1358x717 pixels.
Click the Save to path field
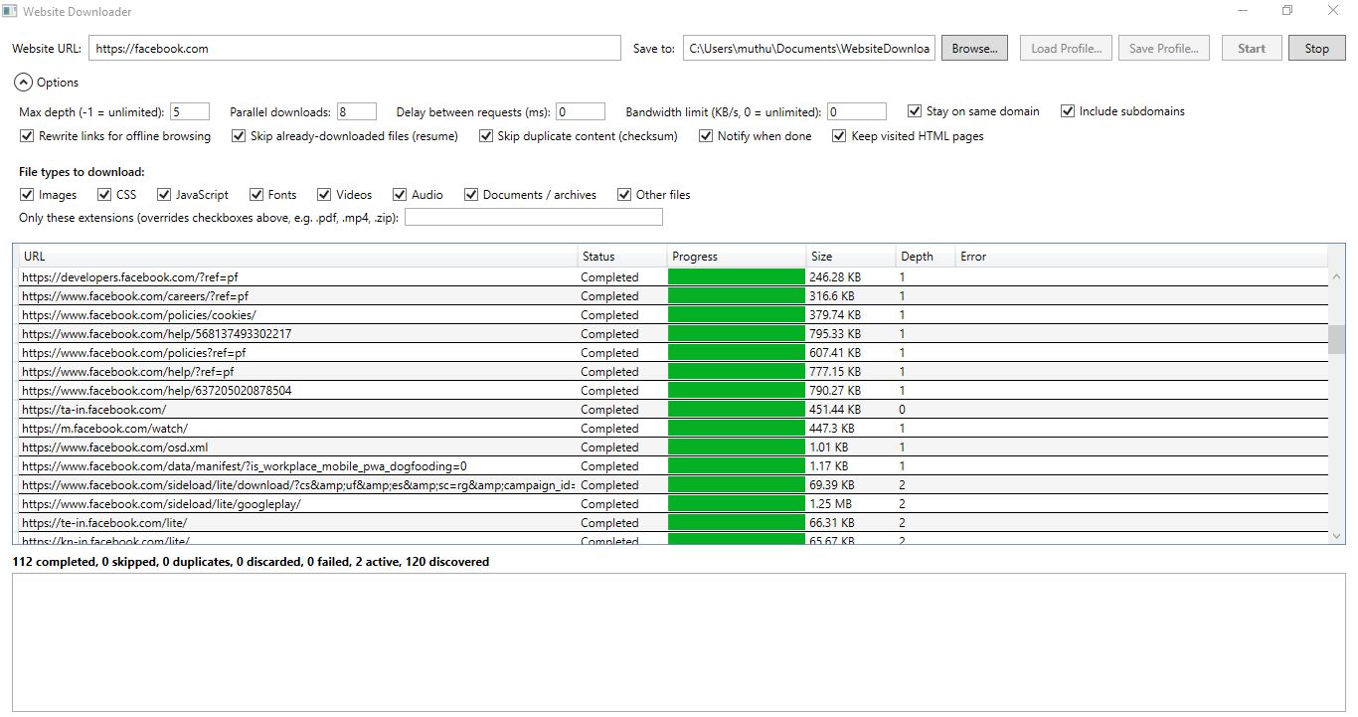coord(809,48)
